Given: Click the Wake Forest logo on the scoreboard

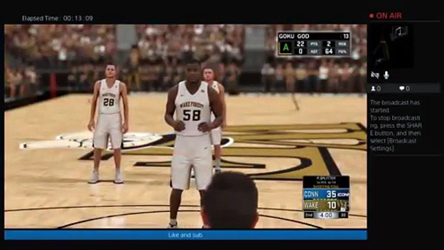Looking at the screenshot, I should tap(343, 205).
